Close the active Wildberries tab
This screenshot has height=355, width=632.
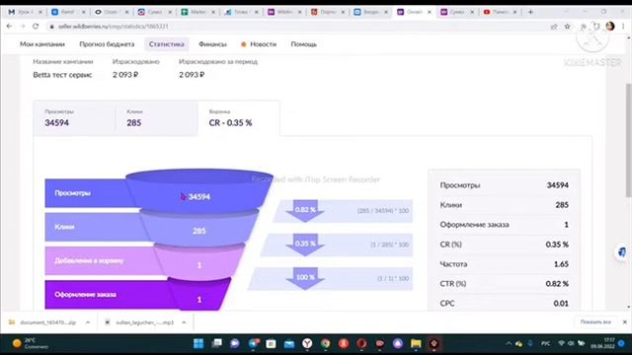430,12
